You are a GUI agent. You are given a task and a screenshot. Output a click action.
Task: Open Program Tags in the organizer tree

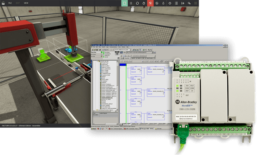(105, 63)
